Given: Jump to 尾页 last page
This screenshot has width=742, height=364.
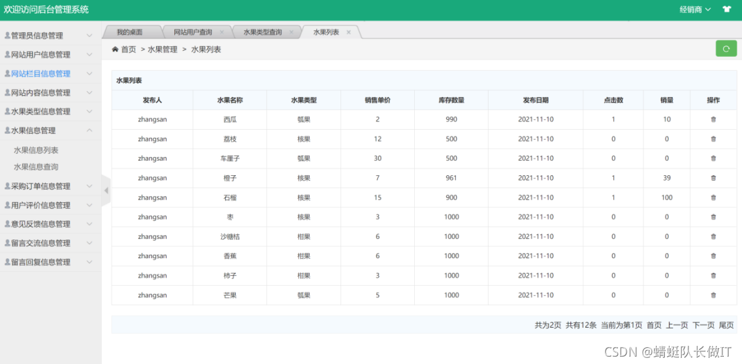Looking at the screenshot, I should 727,325.
